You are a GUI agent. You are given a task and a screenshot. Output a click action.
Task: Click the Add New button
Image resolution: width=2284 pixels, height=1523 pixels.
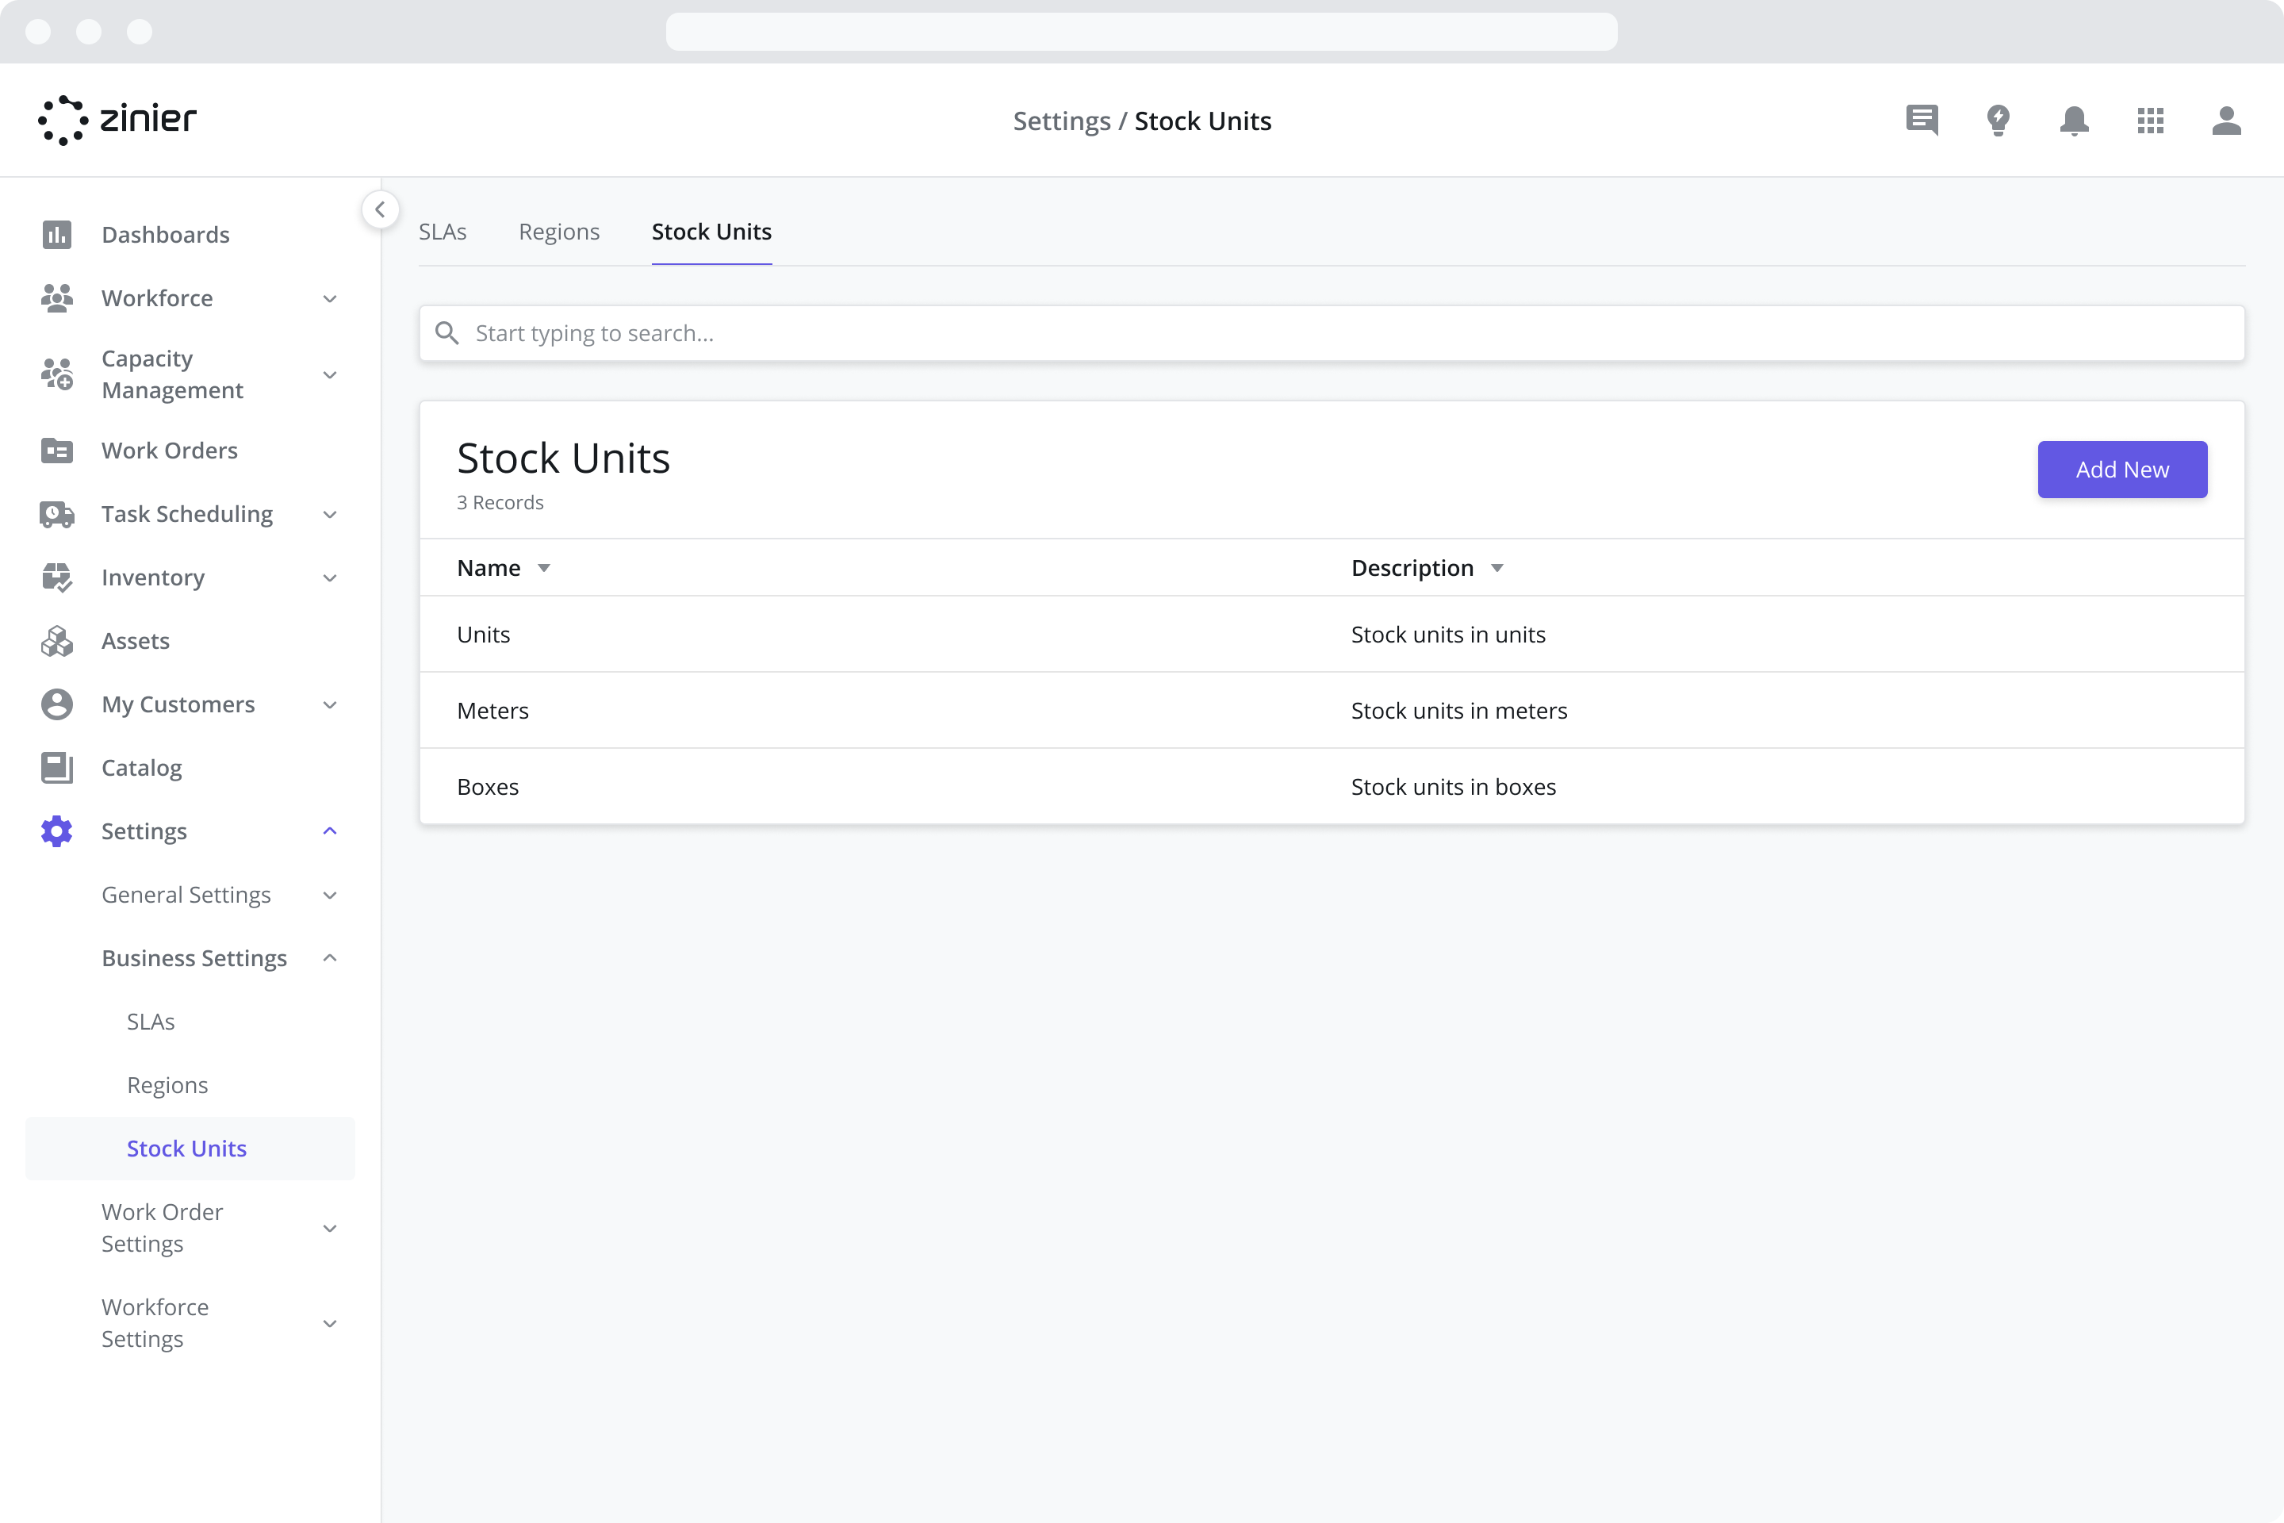pyautogui.click(x=2122, y=469)
